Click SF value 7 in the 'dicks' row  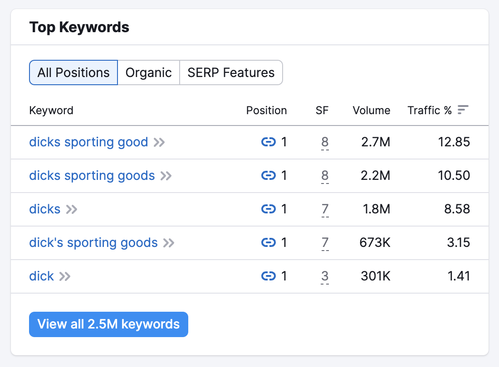point(325,209)
